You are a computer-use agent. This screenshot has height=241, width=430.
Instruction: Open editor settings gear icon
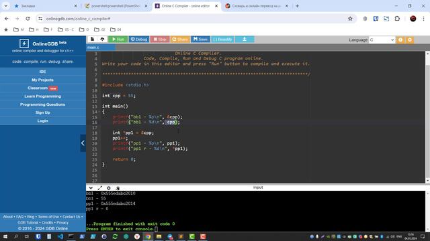[x=410, y=40]
